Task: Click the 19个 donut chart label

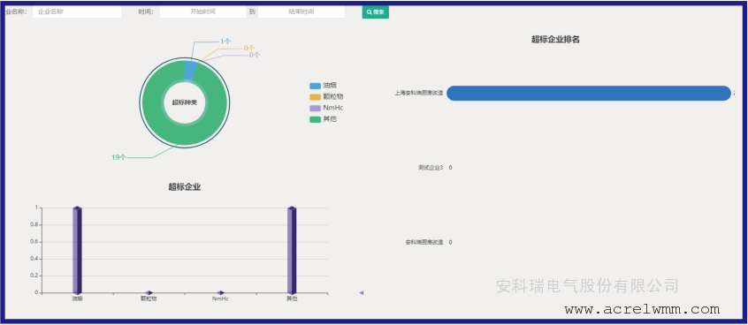Action: 118,157
